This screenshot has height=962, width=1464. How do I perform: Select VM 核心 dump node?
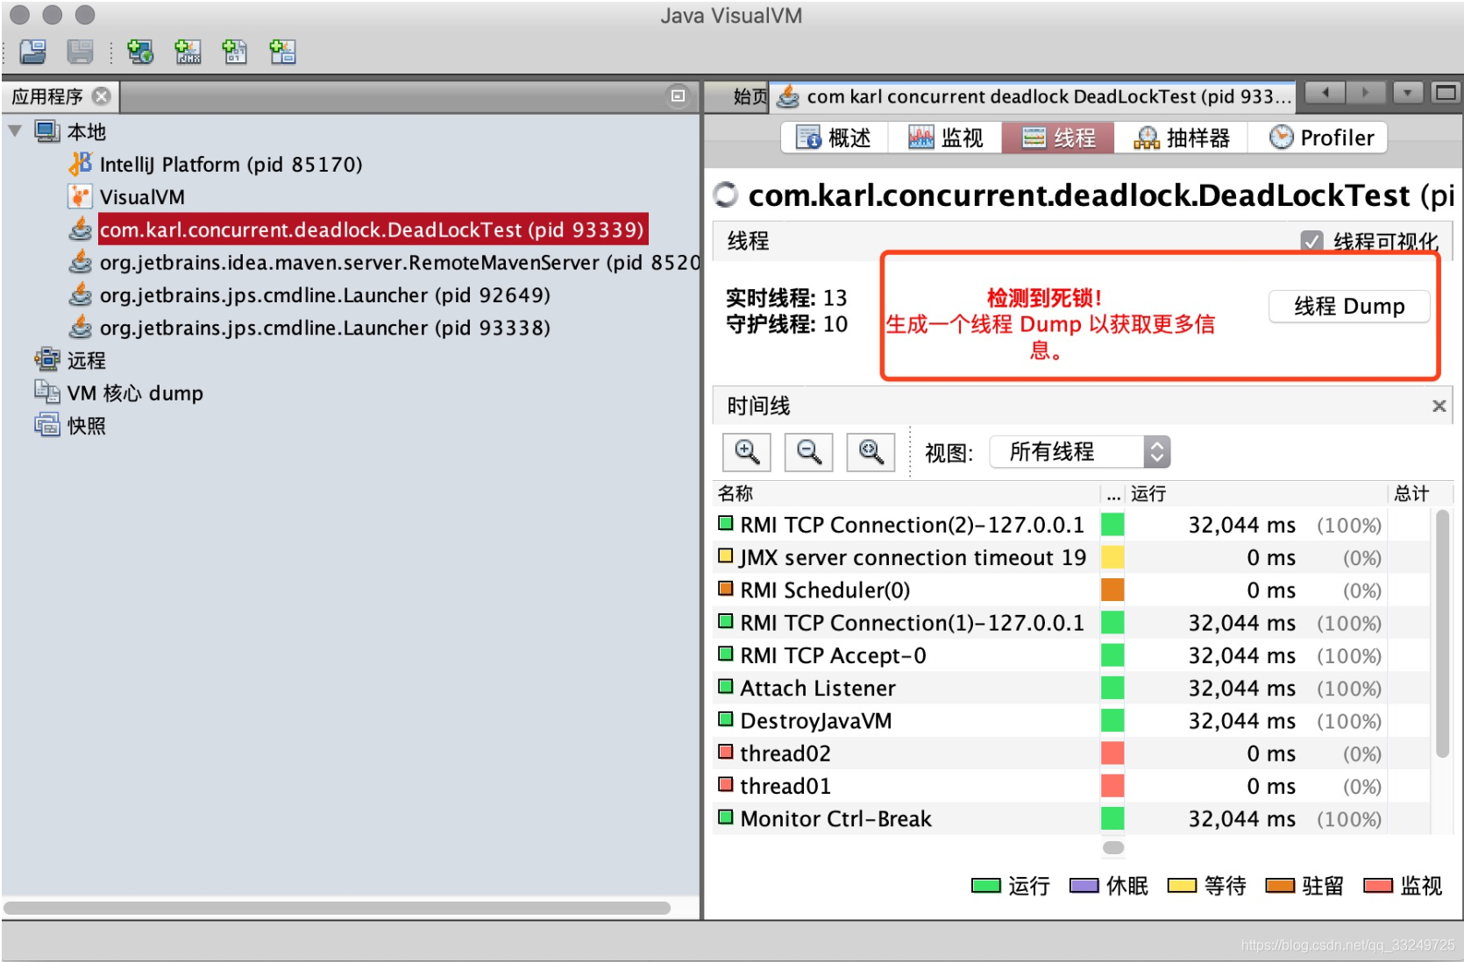click(118, 393)
